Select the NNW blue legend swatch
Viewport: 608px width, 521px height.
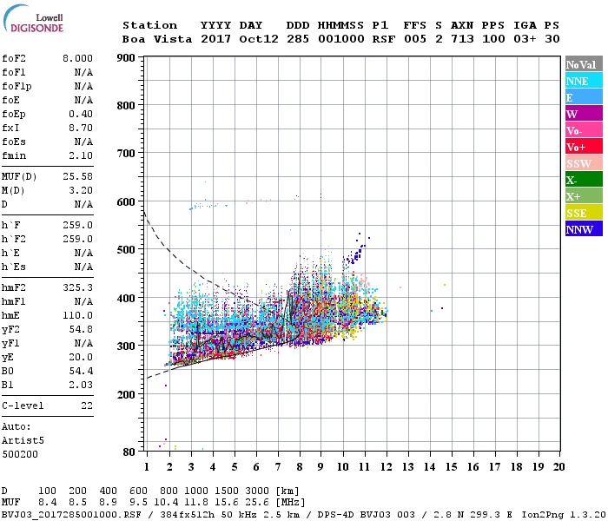point(584,228)
